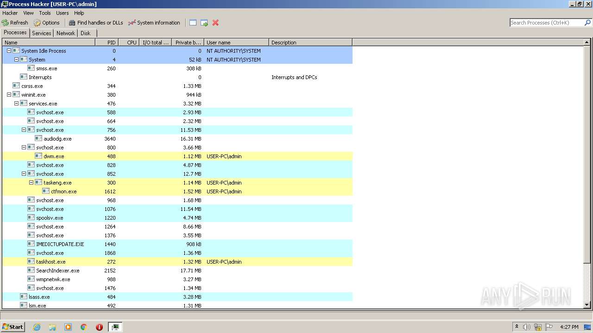Viewport: 593px width, 333px height.
Task: Collapse svchost.exe PID 852 node
Action: click(x=24, y=174)
